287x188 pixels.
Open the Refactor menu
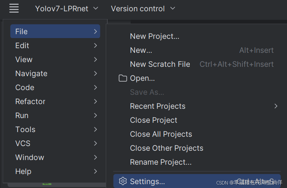(x=30, y=101)
